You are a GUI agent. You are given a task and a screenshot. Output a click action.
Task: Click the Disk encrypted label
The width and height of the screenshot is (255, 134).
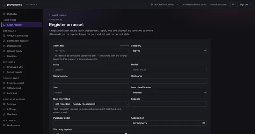pyautogui.click(x=62, y=99)
